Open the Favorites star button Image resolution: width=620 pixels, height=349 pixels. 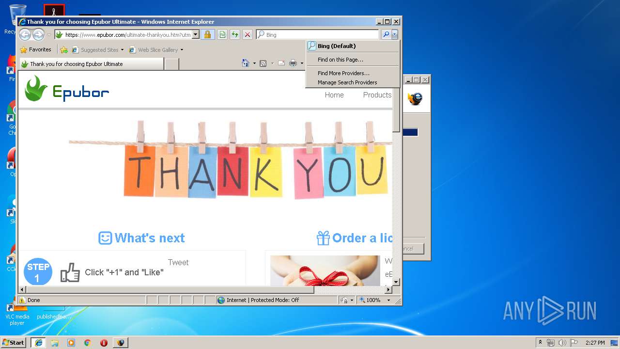point(35,49)
